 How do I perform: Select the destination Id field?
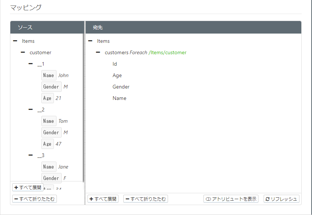[x=114, y=64]
